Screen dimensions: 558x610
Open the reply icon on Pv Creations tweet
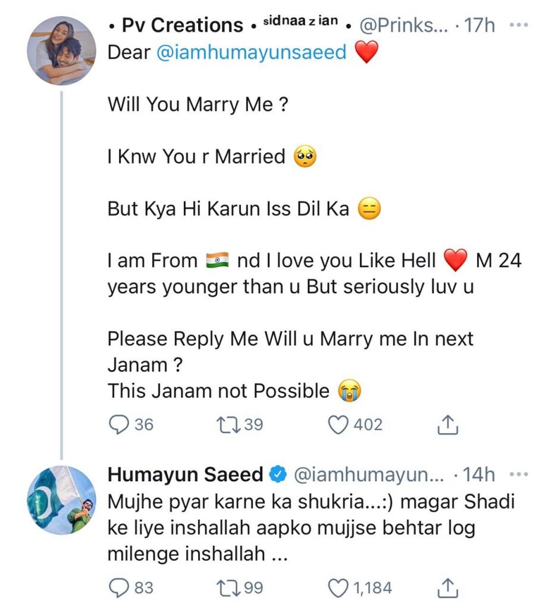118,424
